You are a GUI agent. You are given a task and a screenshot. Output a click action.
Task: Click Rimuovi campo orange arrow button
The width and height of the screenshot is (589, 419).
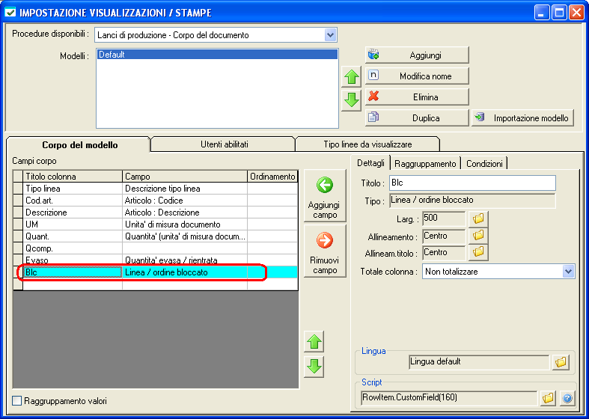click(x=325, y=251)
